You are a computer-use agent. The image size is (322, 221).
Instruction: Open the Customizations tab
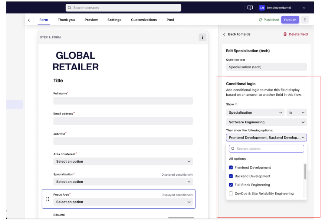pos(144,20)
